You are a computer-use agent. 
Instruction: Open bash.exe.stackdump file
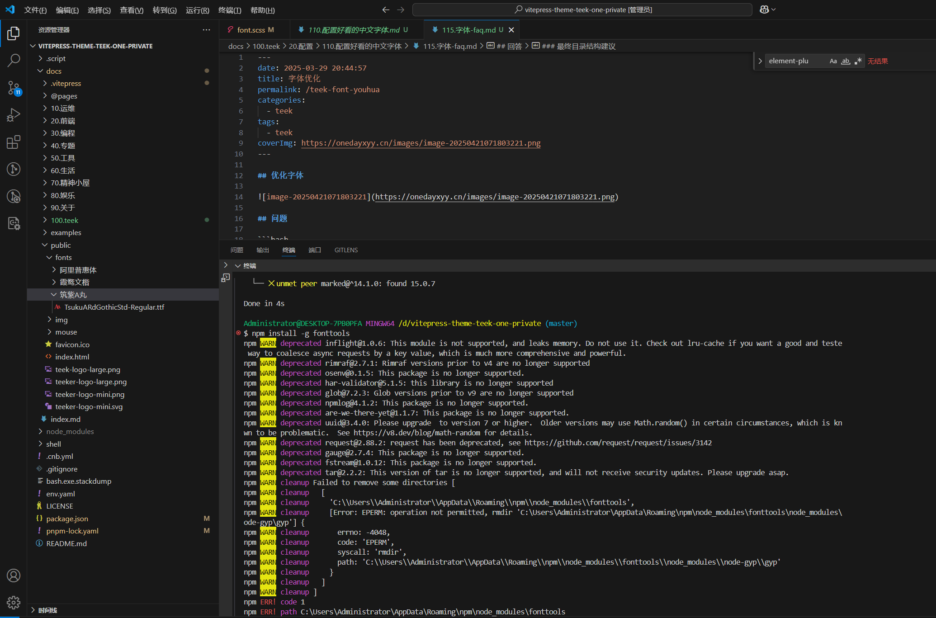(79, 481)
